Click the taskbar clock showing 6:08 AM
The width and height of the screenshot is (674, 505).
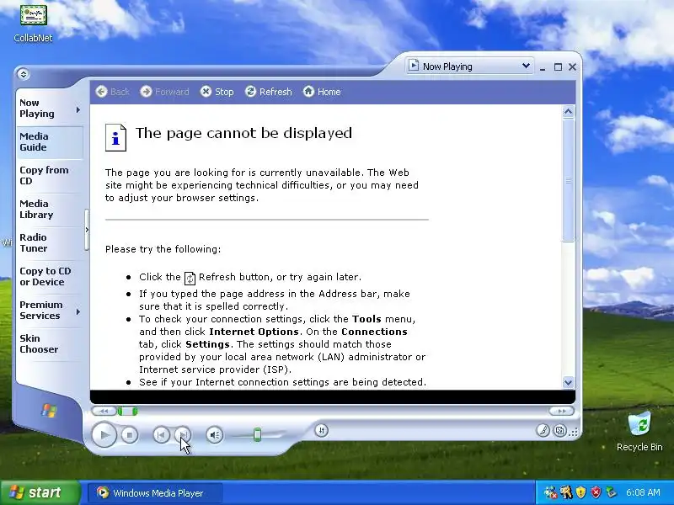(643, 492)
